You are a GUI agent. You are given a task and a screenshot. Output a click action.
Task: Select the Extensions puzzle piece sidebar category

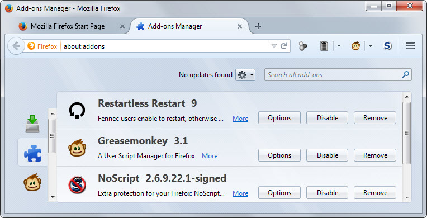pyautogui.click(x=32, y=153)
